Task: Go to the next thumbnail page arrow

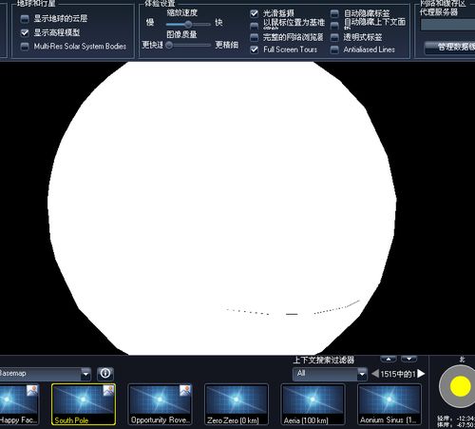Action: point(421,374)
